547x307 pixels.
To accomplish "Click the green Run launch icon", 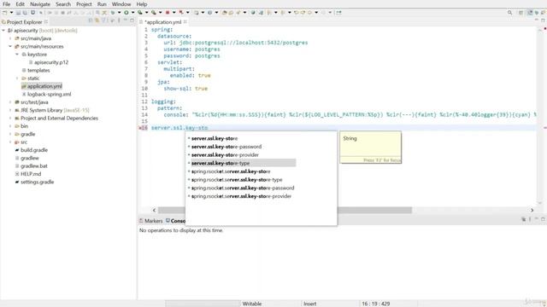I will coord(126,13).
